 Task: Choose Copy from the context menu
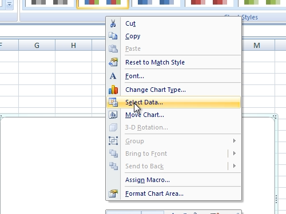point(173,36)
